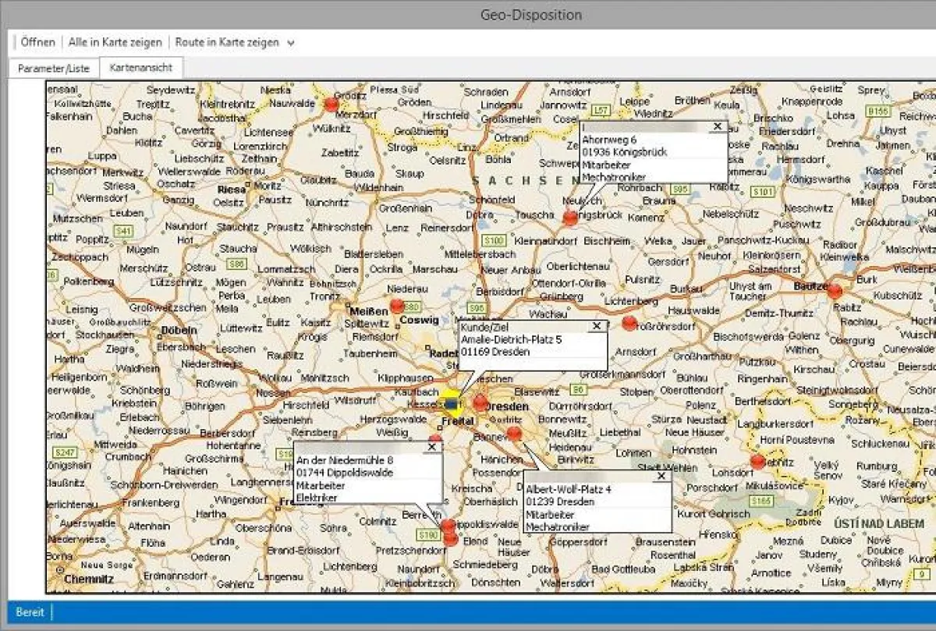Image resolution: width=936 pixels, height=631 pixels.
Task: Click the yellow Kunde/Ziel marker in Dresden
Action: tap(450, 403)
